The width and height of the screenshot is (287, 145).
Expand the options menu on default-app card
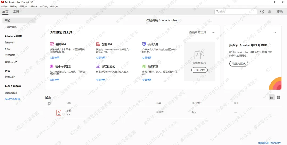point(275,33)
